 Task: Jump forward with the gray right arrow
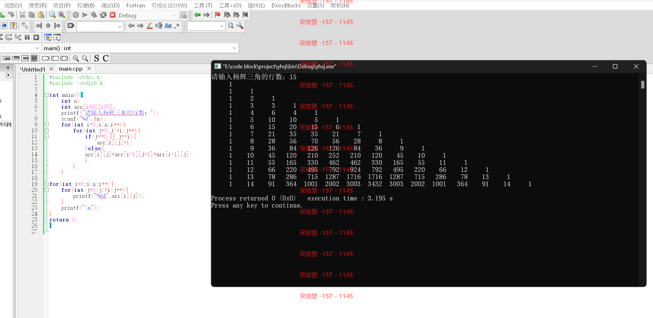pos(206,15)
